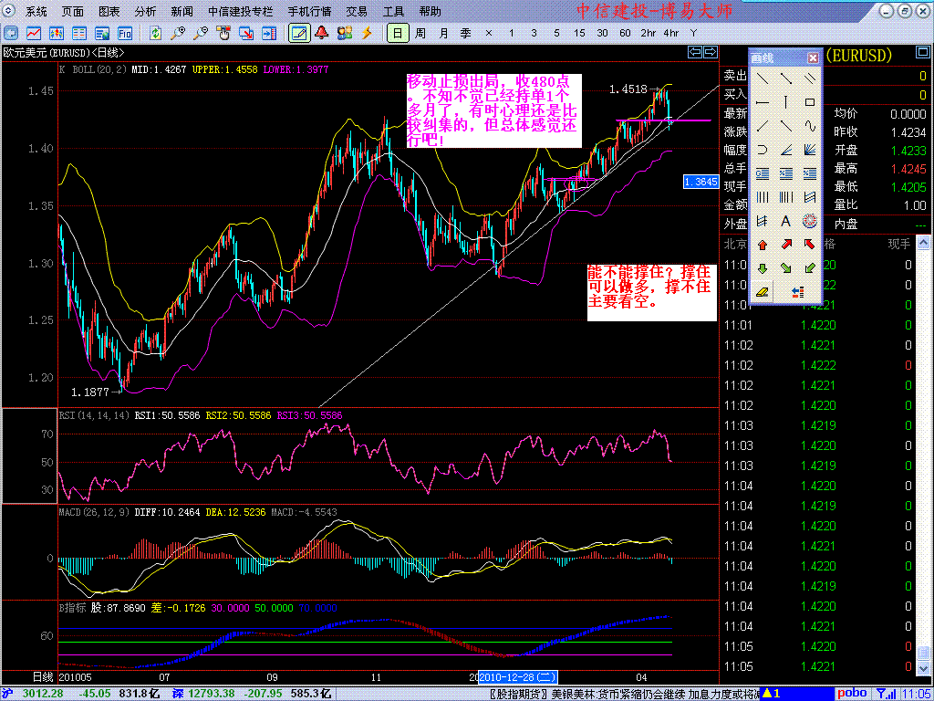Select the parallel lines drawing tool
This screenshot has width=934, height=701.
click(809, 78)
